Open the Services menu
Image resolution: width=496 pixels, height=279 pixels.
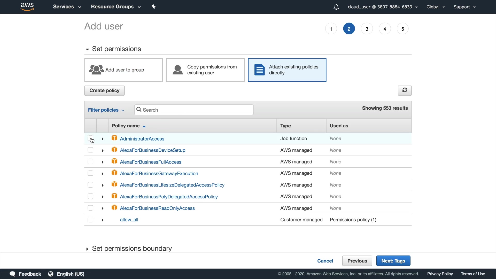point(67,7)
